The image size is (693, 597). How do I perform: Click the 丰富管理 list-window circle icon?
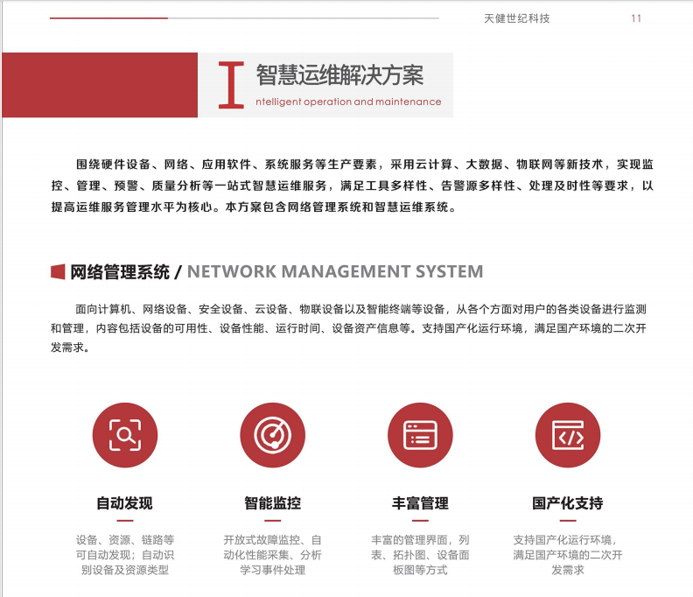coord(420,435)
